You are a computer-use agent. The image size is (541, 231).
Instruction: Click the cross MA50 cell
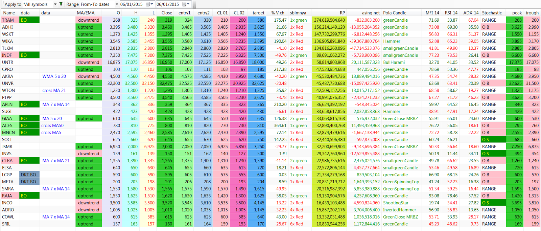52,125
